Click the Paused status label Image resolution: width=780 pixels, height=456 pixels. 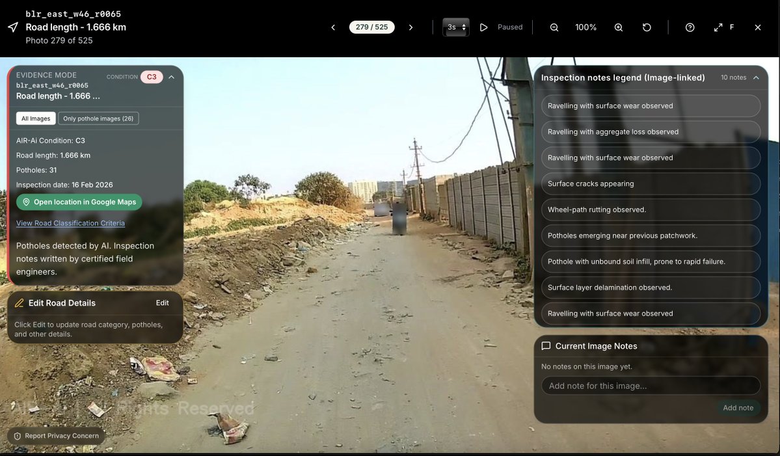click(x=510, y=27)
